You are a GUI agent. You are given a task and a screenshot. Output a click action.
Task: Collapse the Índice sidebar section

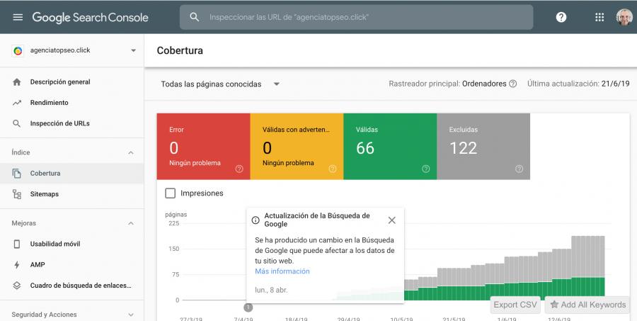[130, 152]
